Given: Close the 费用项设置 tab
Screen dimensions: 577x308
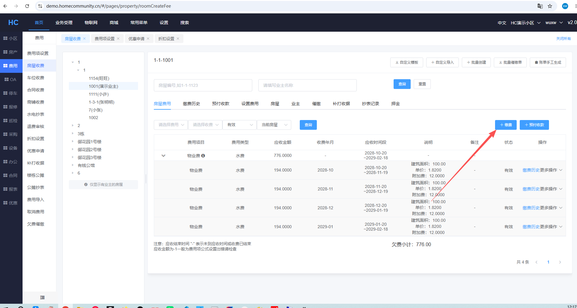Looking at the screenshot, I should [x=118, y=38].
